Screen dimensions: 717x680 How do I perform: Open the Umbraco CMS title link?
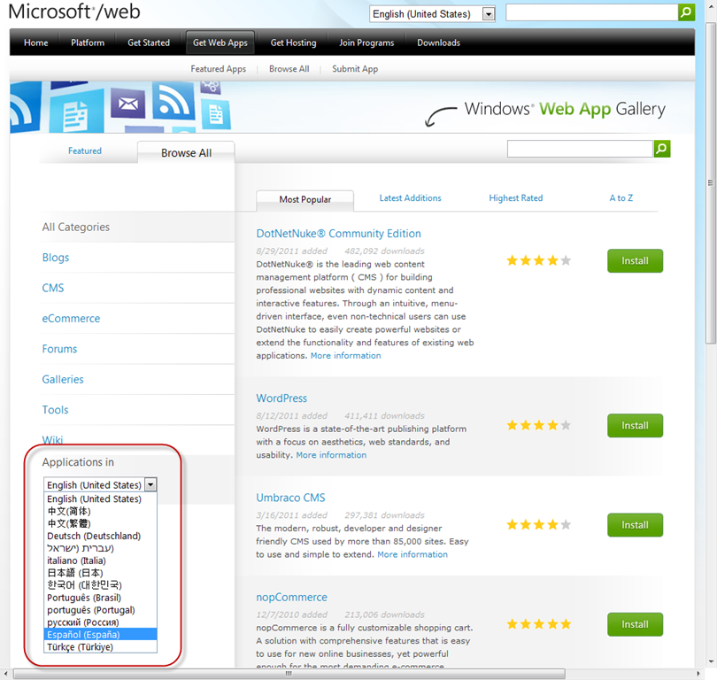coord(290,498)
